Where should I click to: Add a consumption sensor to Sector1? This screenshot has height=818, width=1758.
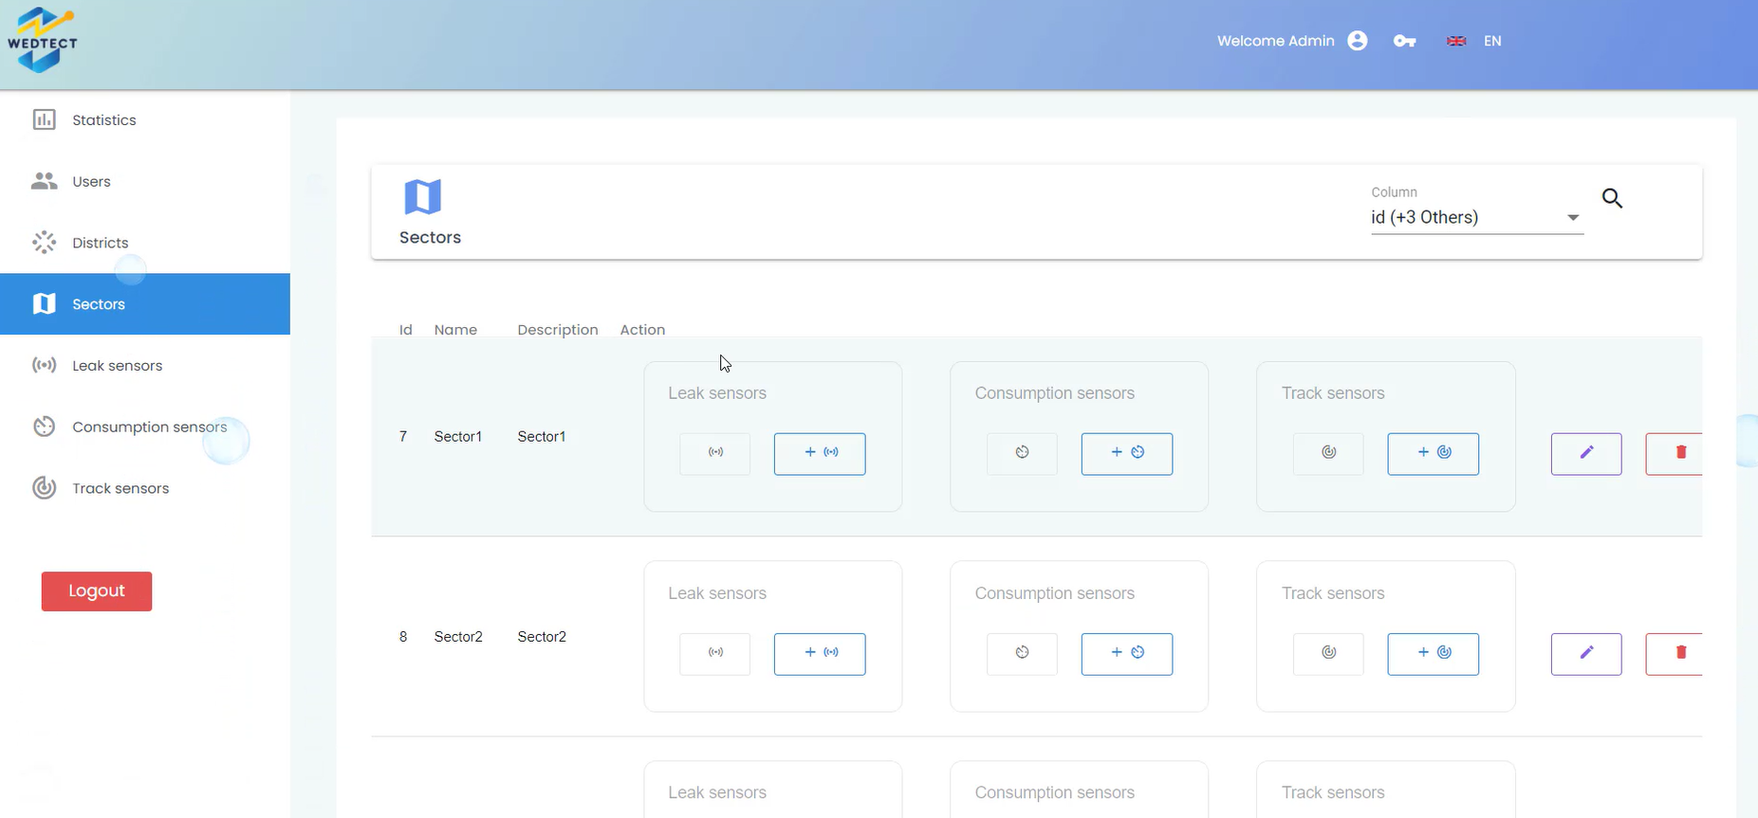pyautogui.click(x=1126, y=453)
